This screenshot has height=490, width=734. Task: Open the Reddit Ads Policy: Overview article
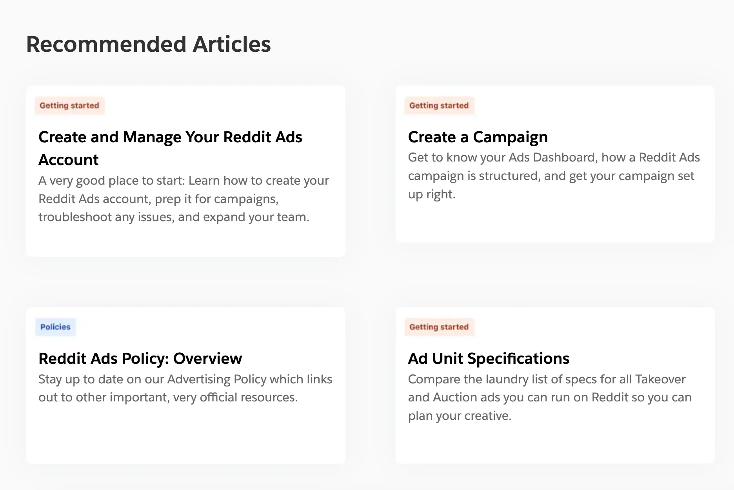pyautogui.click(x=140, y=359)
